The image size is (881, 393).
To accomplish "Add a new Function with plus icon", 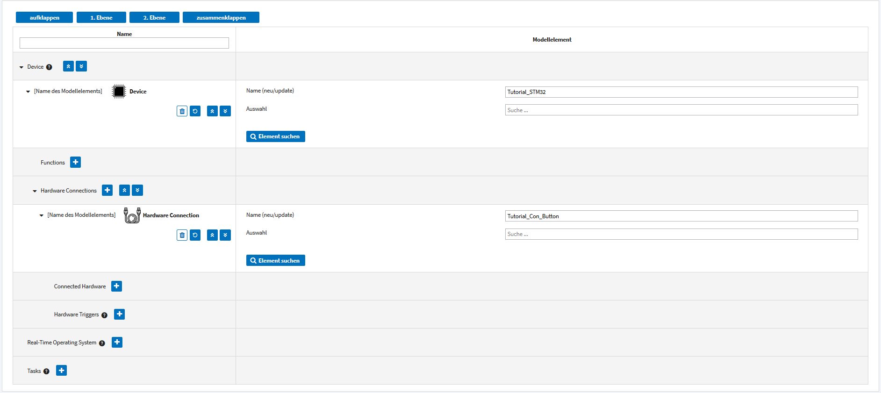I will coord(75,162).
